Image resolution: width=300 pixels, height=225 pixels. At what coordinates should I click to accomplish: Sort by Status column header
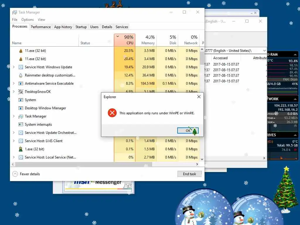tap(96, 40)
